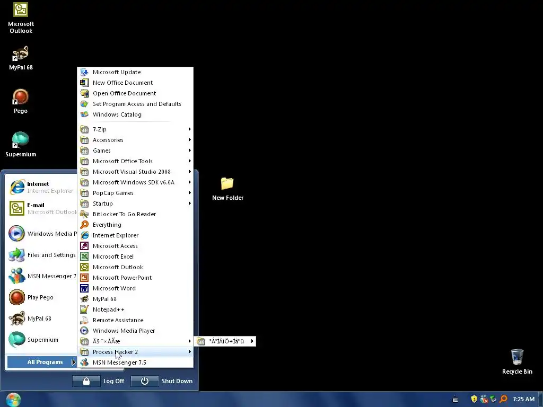Open Files and Settings transfer wizard

[x=41, y=255]
